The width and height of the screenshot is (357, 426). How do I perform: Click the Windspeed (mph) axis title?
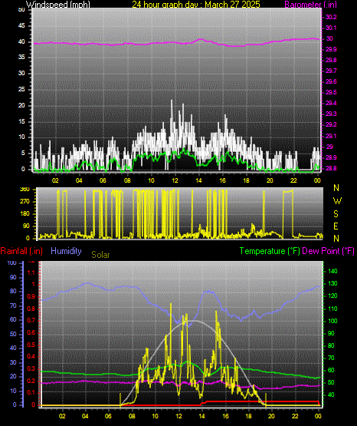(x=57, y=4)
